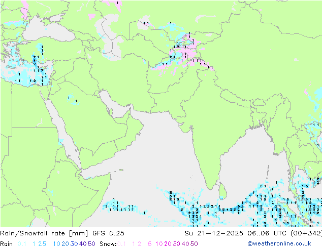The image size is (322, 248).
Task: Click Sri Lanka island on the map
Action: coord(223,191)
